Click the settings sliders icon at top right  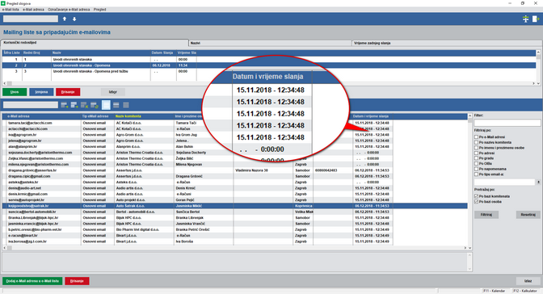525,19
